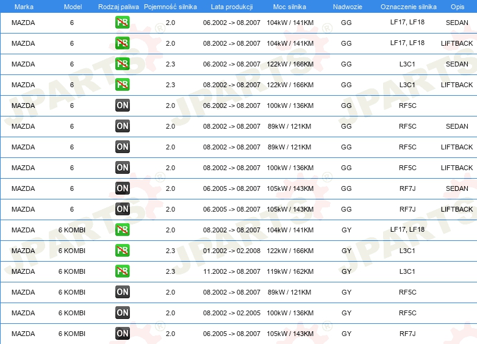477x344 pixels.
Task: Click the ON diesel icon in the RF7J SEDAN row
Action: 122,188
